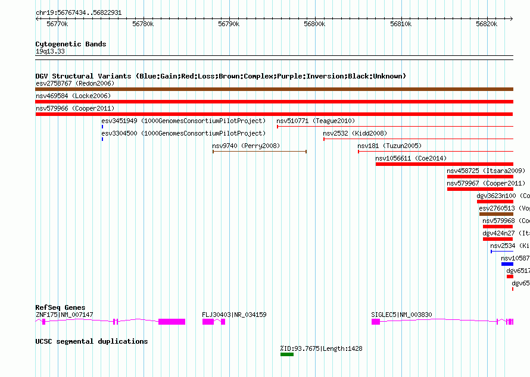Click the Cytogenetic Bands track title
530x377 pixels.
pyautogui.click(x=71, y=44)
